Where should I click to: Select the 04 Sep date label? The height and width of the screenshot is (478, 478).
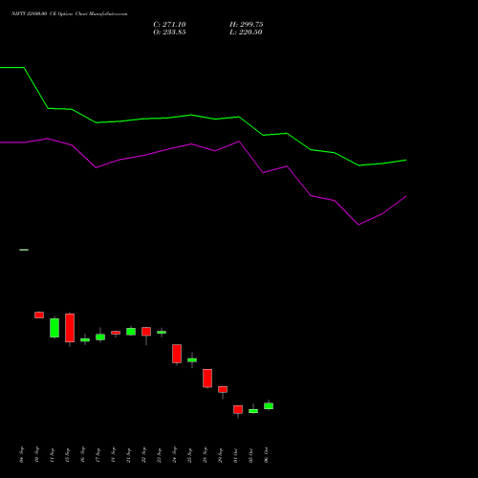(x=21, y=455)
